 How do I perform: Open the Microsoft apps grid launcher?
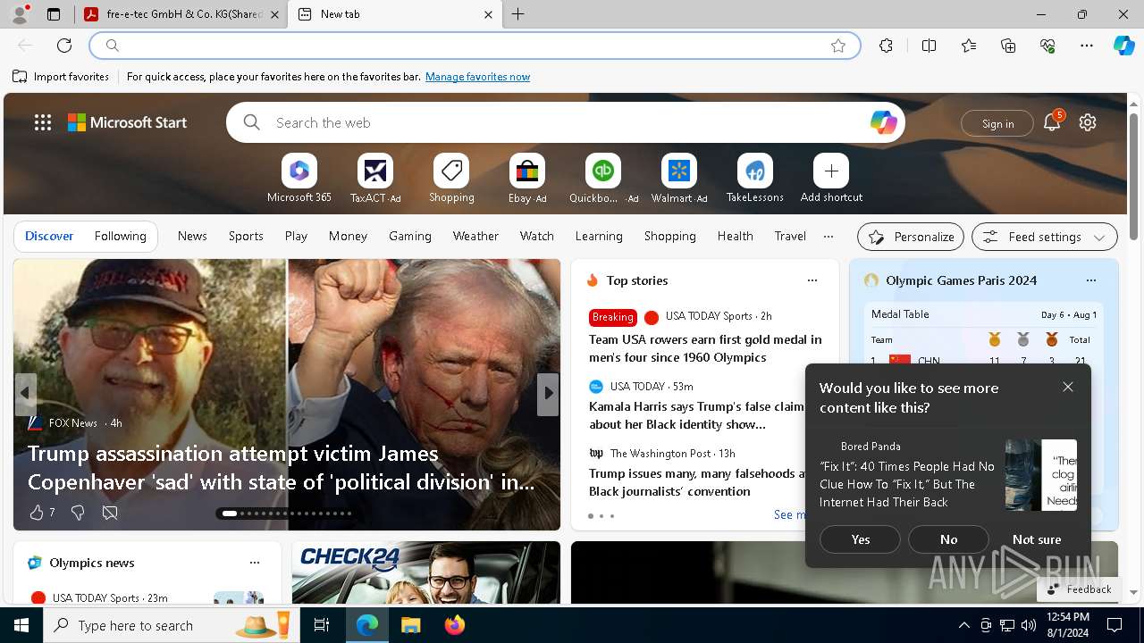[43, 122]
